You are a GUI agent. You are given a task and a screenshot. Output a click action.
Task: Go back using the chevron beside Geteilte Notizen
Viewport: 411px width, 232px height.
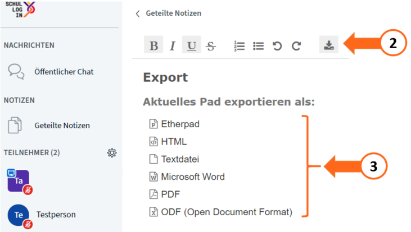tap(138, 13)
